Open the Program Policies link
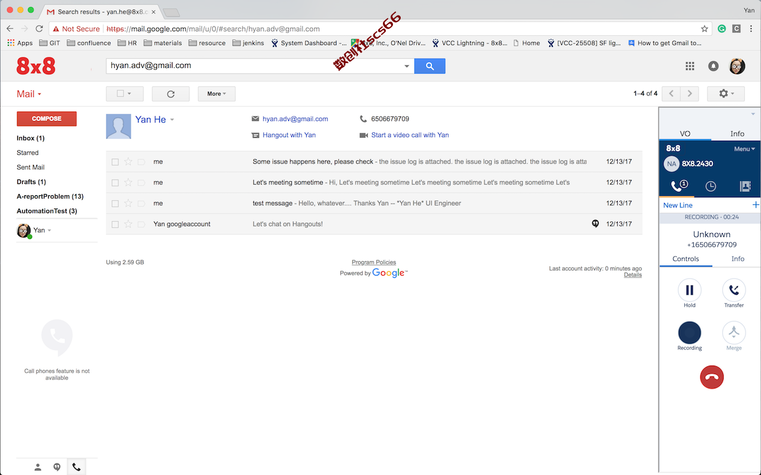The height and width of the screenshot is (475, 761). tap(374, 262)
